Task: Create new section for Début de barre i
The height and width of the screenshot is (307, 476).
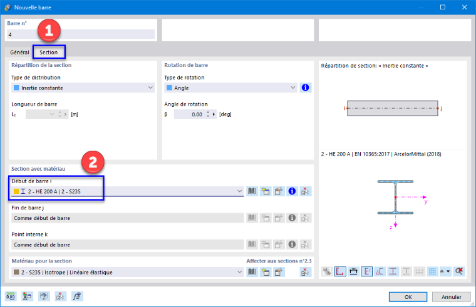Action: tap(266, 191)
